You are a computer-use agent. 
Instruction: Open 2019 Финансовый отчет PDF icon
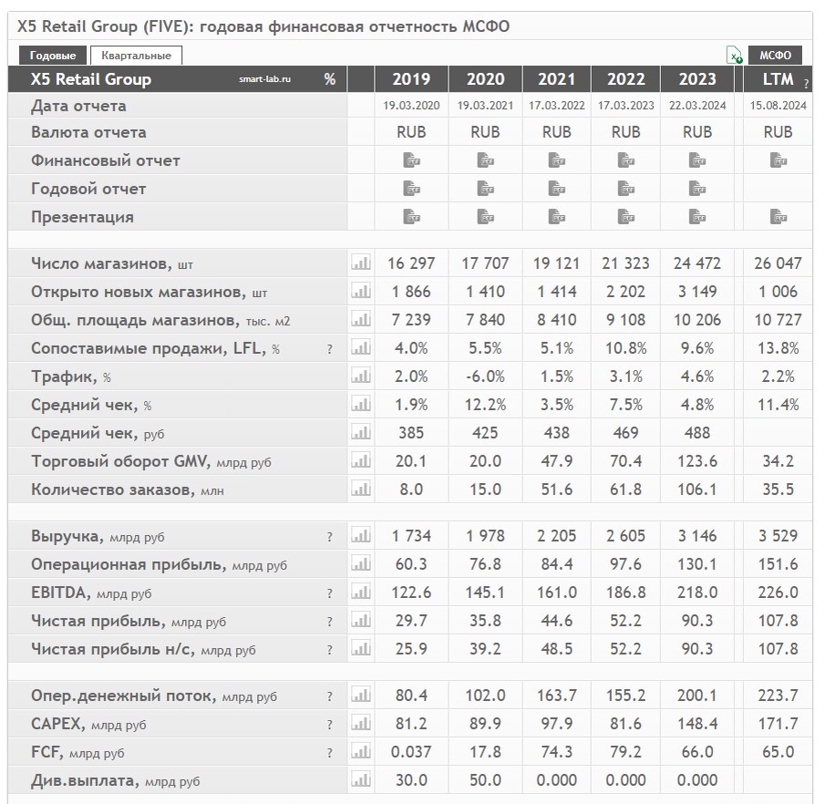pyautogui.click(x=411, y=160)
